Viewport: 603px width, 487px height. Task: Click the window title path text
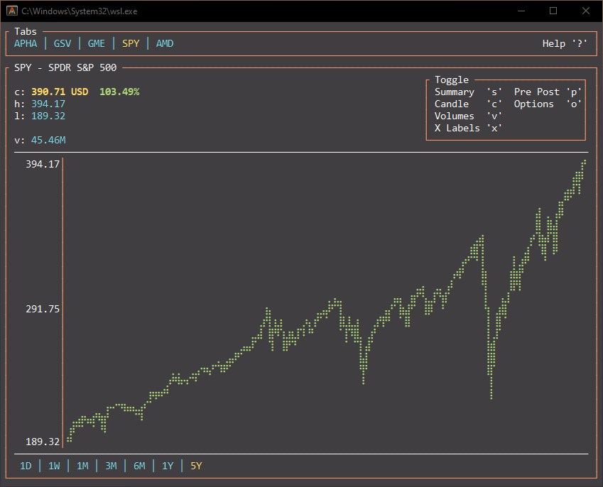coord(80,11)
